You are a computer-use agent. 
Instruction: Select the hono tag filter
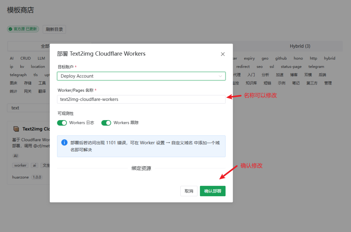298,58
